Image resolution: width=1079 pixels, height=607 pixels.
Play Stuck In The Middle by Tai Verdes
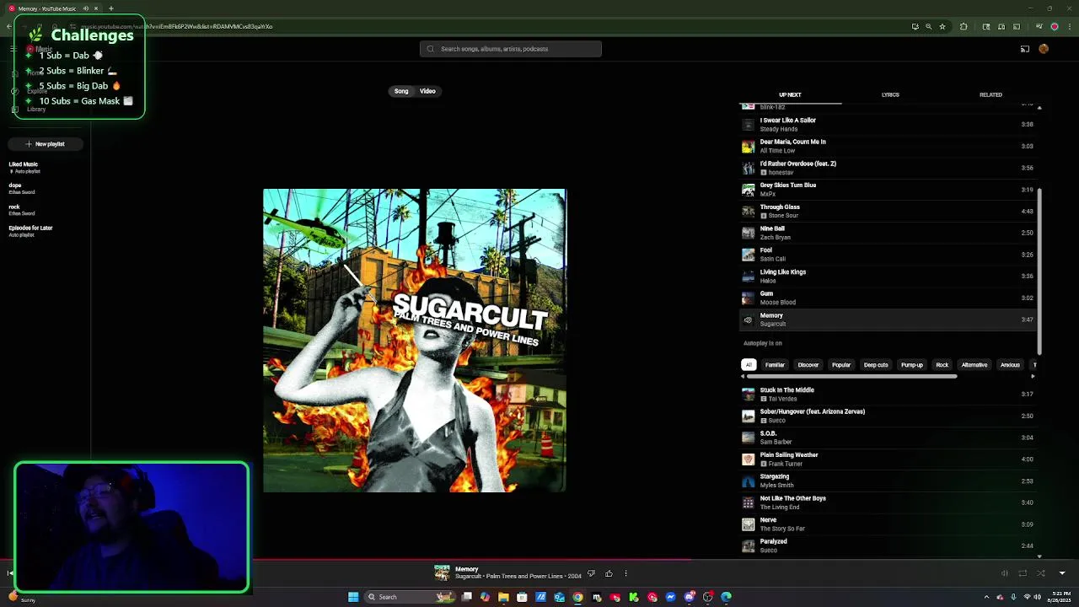888,395
